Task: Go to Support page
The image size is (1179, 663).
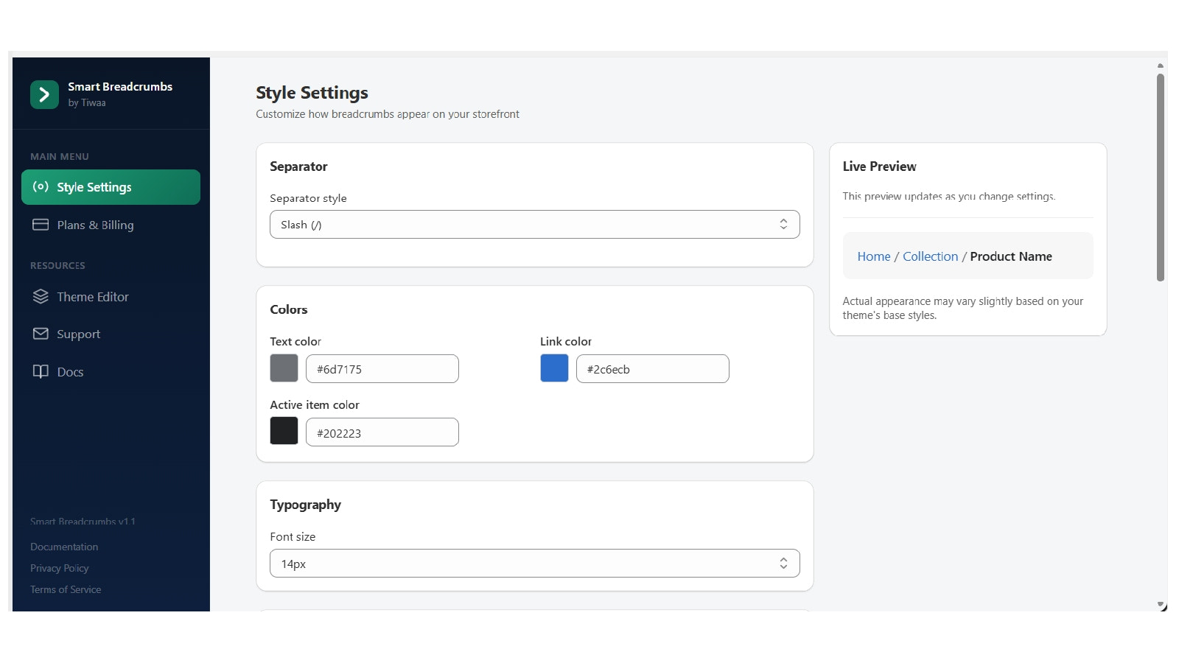Action: tap(111, 334)
